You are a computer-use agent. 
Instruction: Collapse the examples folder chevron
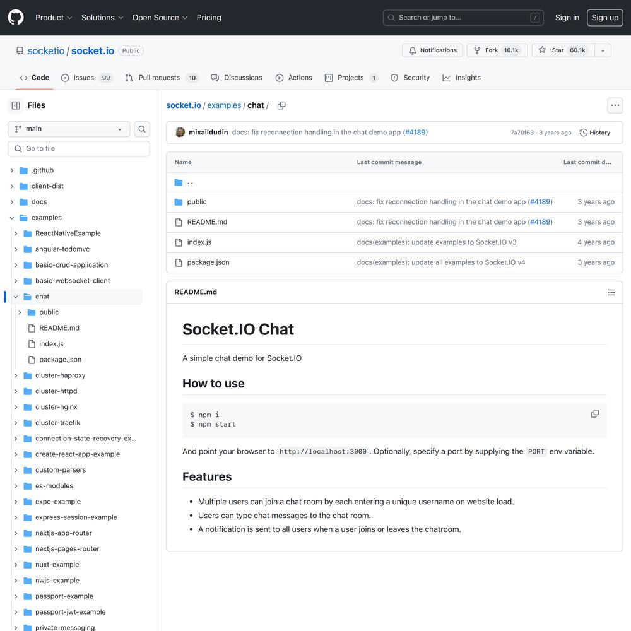(x=12, y=218)
